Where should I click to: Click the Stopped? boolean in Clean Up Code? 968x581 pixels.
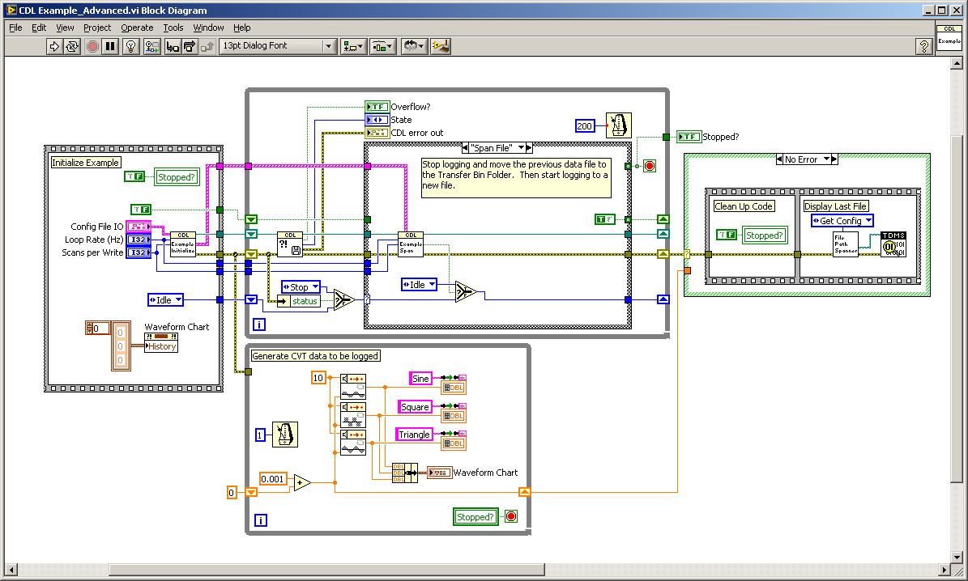(x=764, y=235)
